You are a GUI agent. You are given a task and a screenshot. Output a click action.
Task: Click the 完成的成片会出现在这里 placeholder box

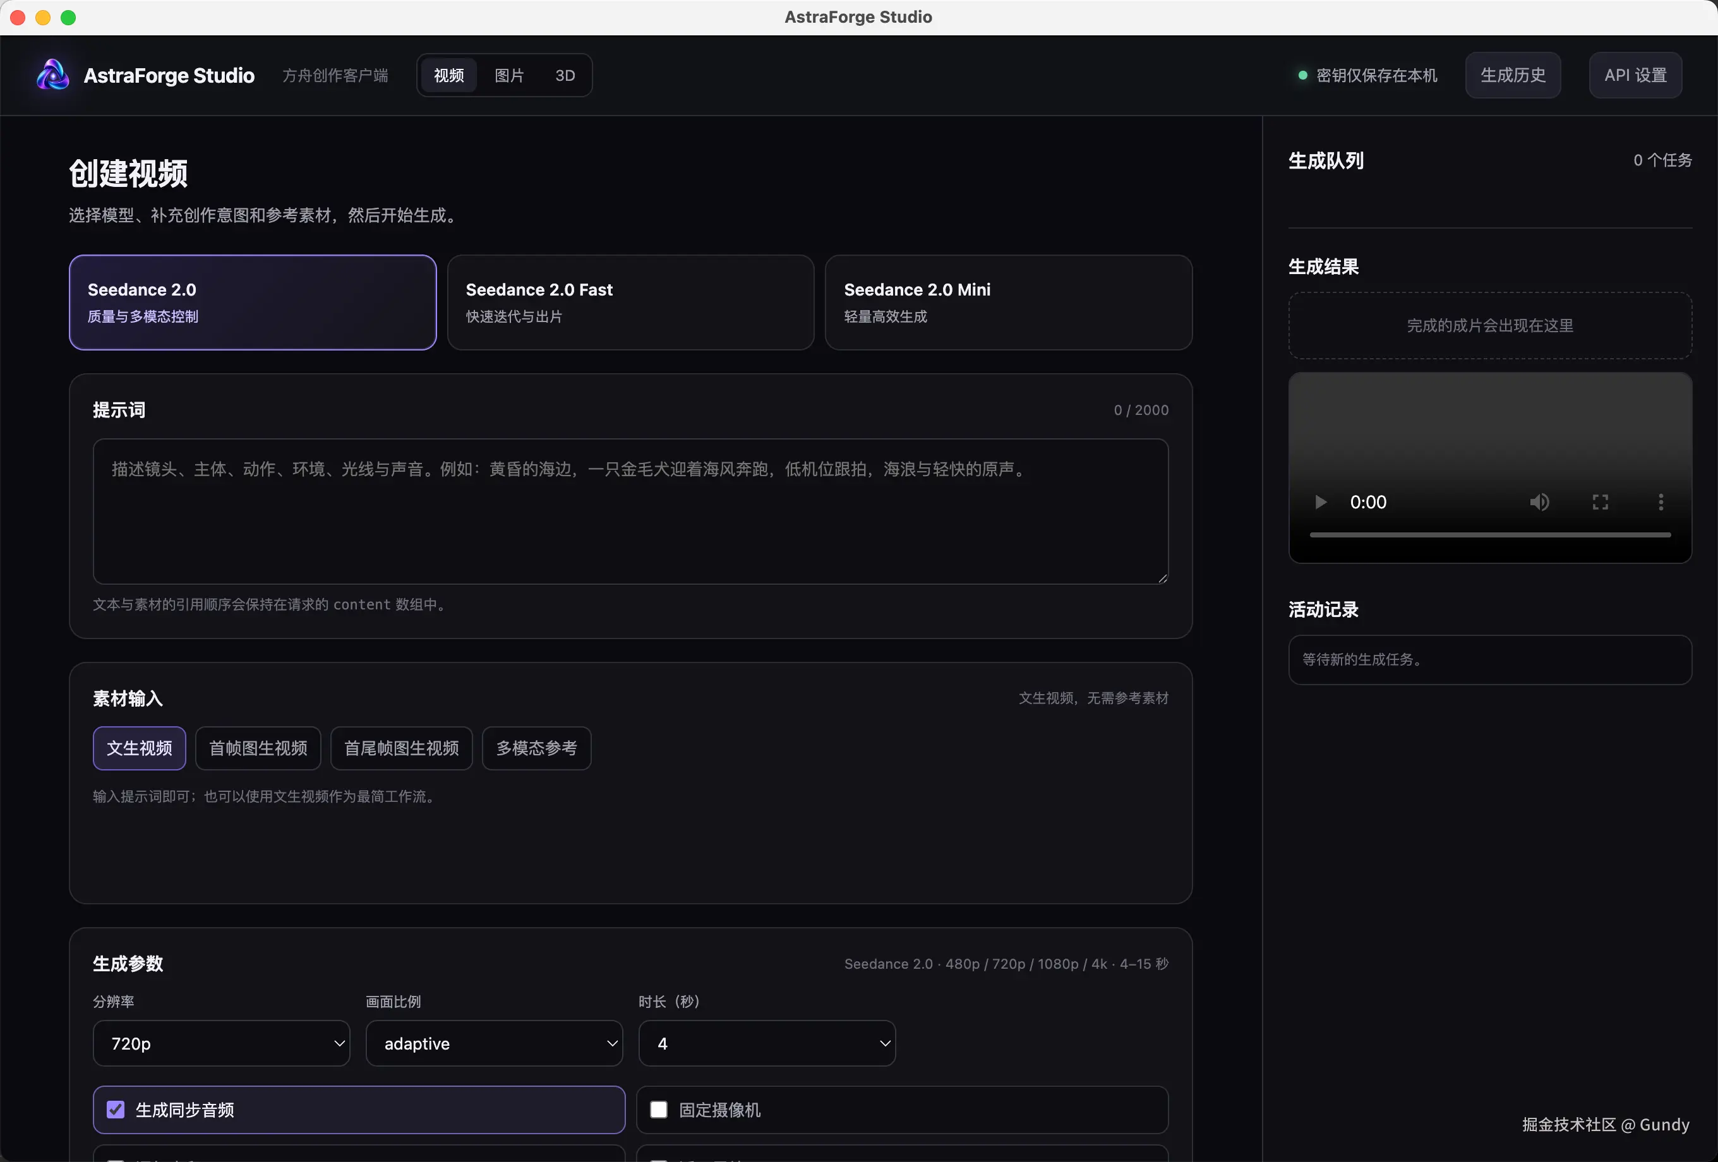(x=1489, y=326)
